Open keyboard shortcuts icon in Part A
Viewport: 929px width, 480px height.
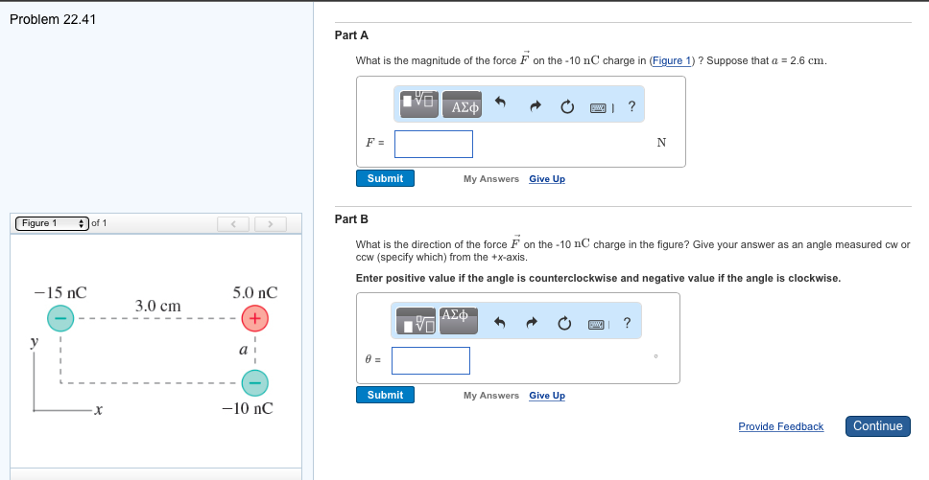pos(598,107)
